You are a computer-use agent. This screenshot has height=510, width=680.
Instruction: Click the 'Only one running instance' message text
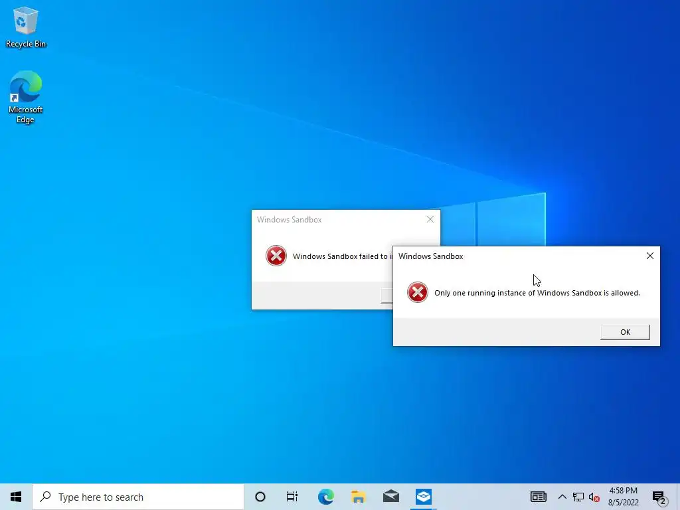[537, 293]
